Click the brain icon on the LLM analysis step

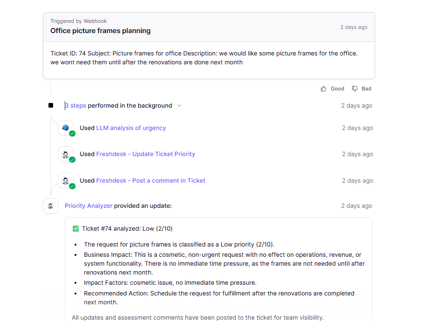(64, 127)
